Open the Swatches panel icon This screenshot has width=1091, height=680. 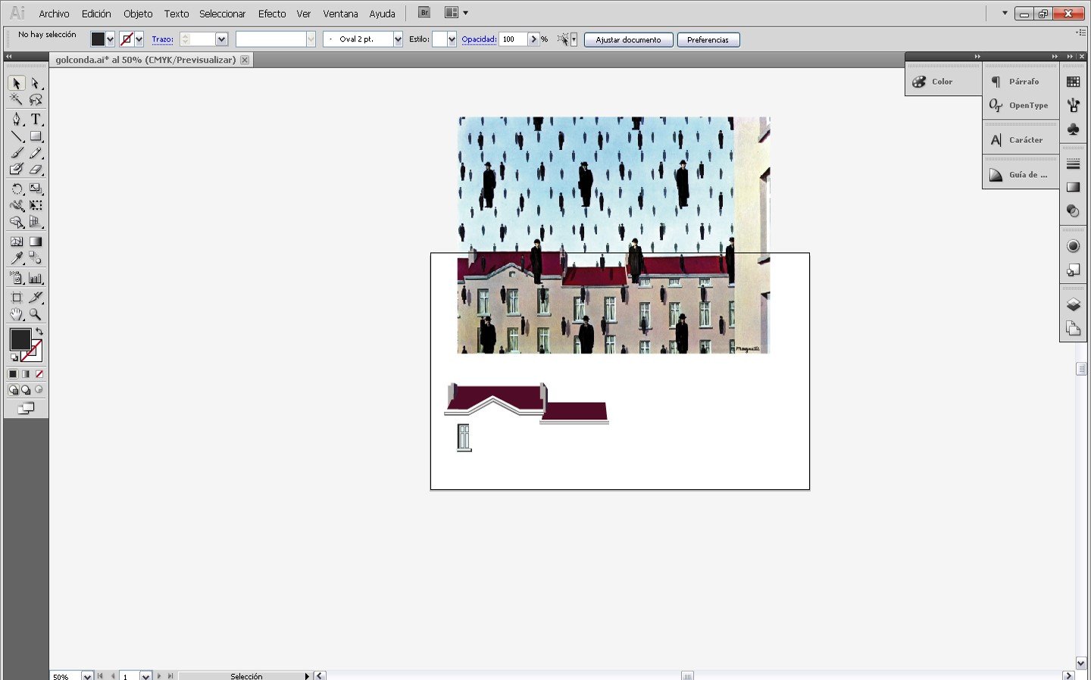click(1073, 82)
